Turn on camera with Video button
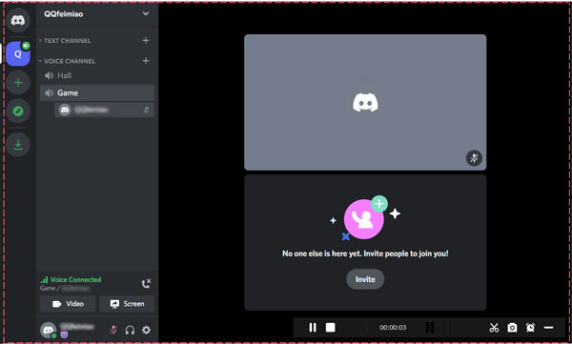This screenshot has width=572, height=344. coord(68,304)
